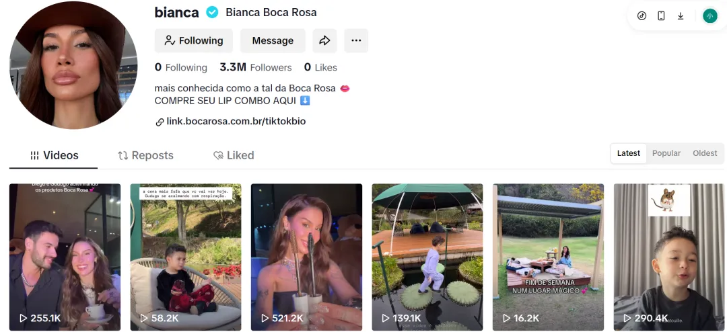
Task: Play the video with 521.2K views
Action: [x=306, y=255]
